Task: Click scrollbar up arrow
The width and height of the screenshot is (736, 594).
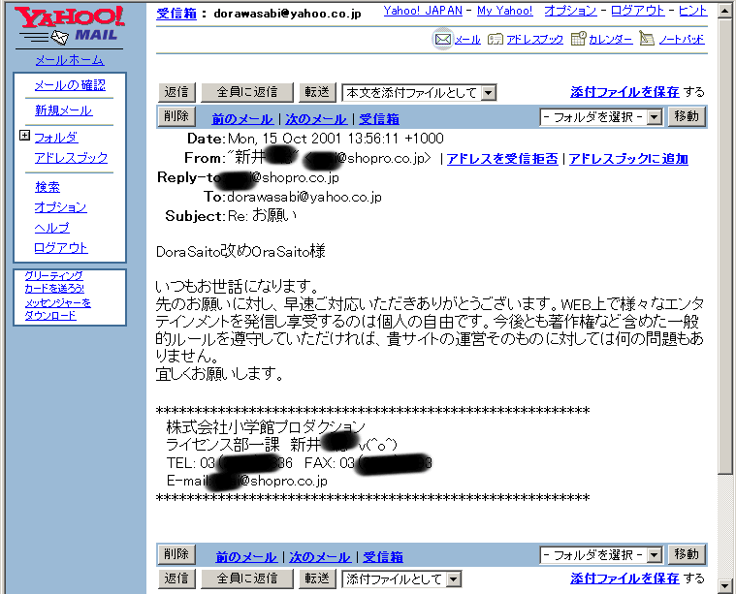Action: pos(724,11)
